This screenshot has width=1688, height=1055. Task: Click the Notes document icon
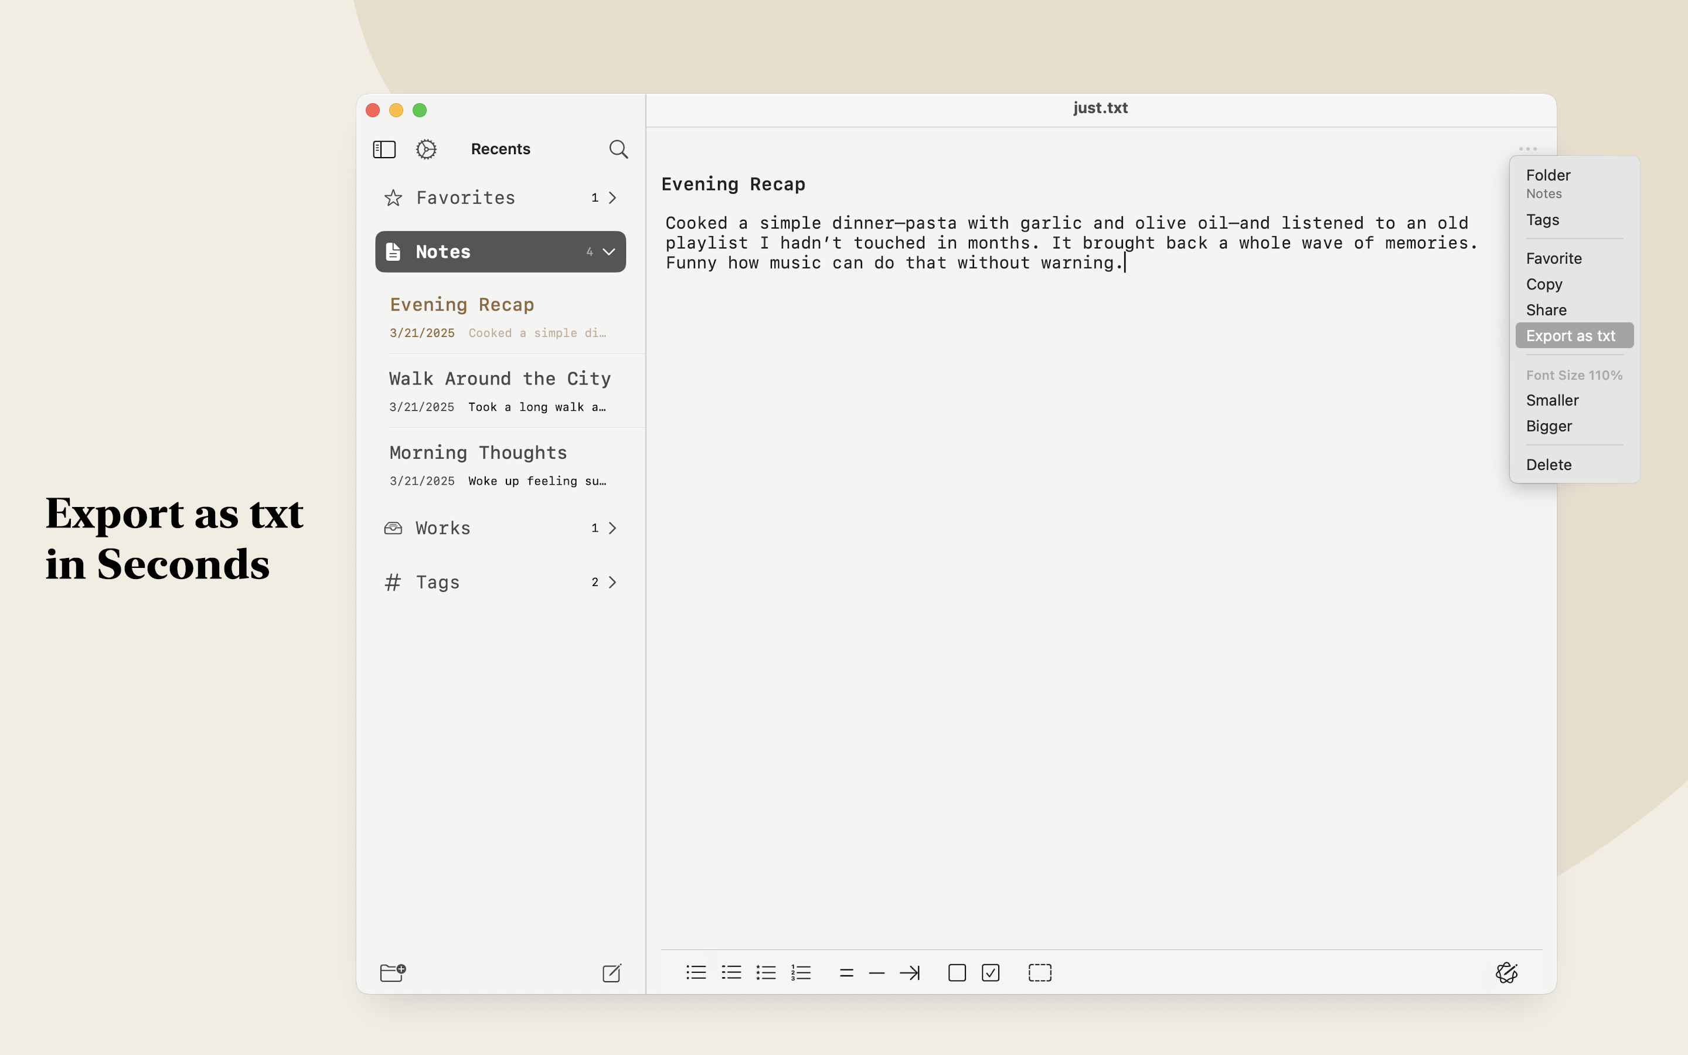point(393,252)
